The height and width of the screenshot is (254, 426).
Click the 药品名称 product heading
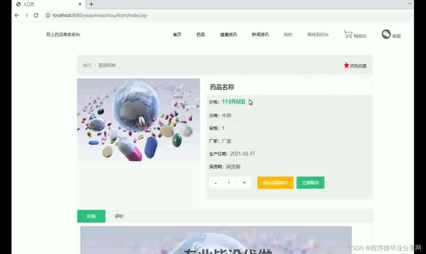point(222,87)
